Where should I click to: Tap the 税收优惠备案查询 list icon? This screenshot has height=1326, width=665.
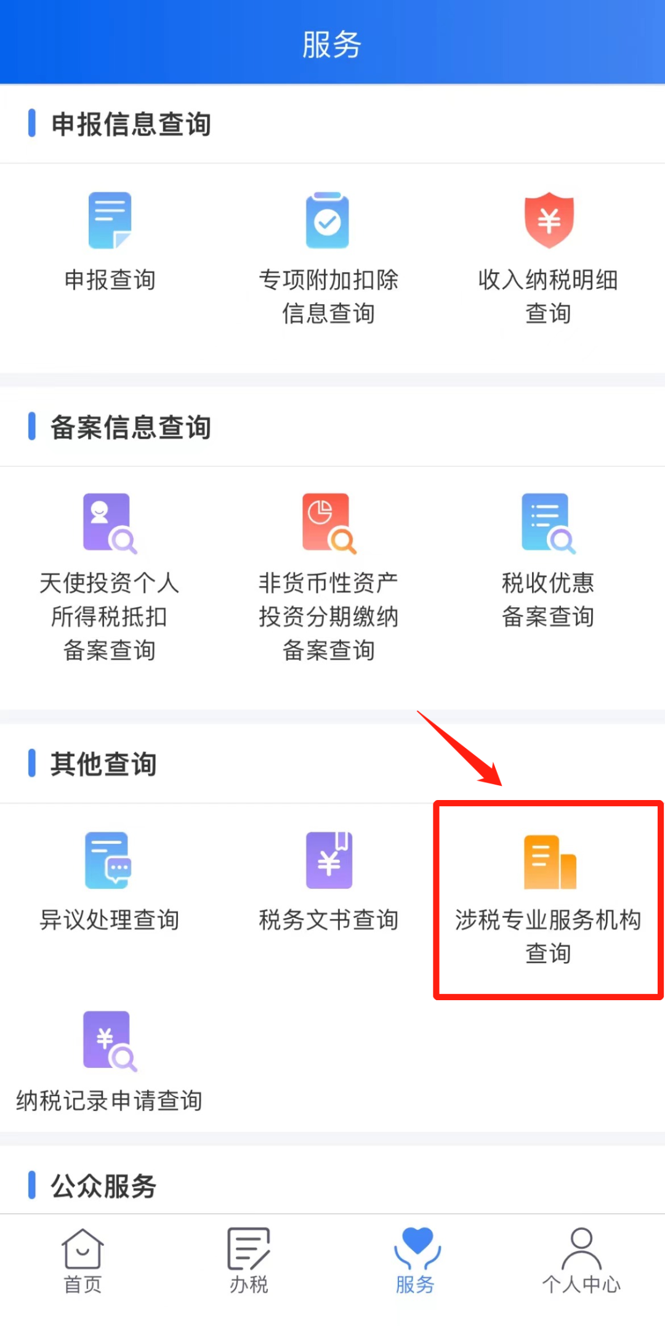[548, 524]
